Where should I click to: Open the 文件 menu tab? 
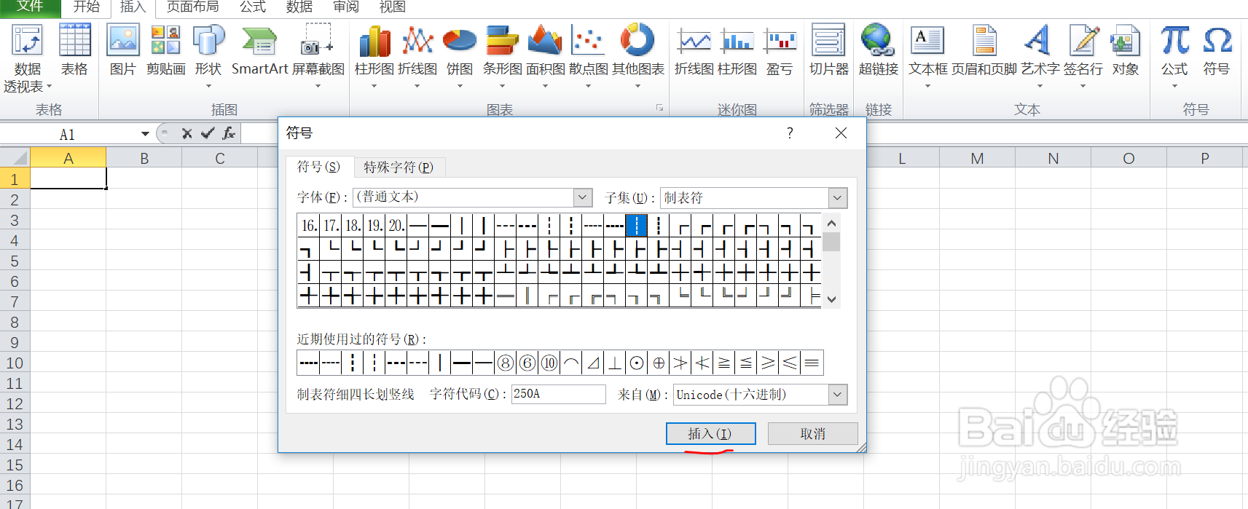(30, 7)
